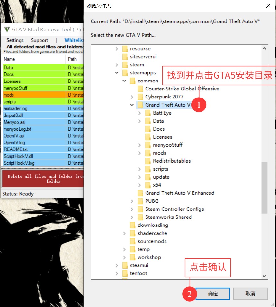Click the mods folder icon in the tree
276x307 pixels.
pyautogui.click(x=147, y=153)
